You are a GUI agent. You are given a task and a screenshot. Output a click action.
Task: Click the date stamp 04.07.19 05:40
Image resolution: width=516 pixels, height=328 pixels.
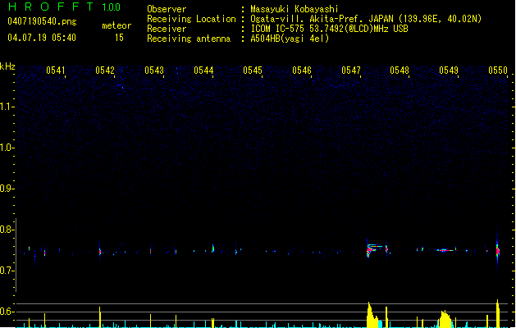pyautogui.click(x=42, y=38)
